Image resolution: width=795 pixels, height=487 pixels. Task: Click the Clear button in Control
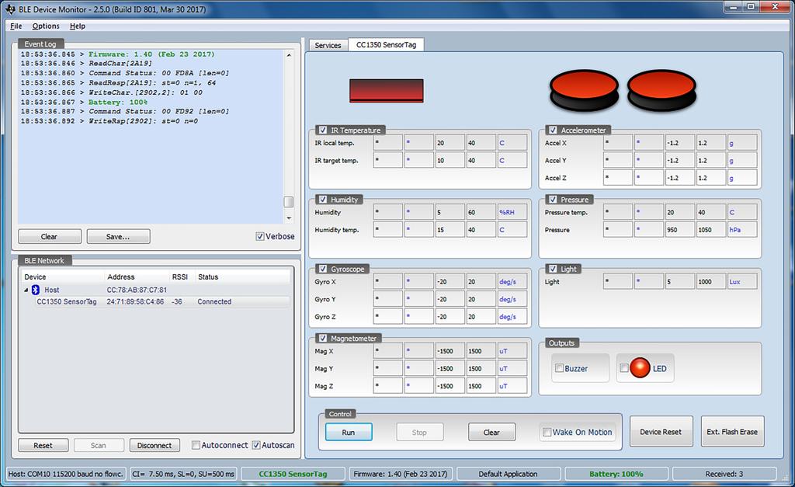tap(491, 432)
